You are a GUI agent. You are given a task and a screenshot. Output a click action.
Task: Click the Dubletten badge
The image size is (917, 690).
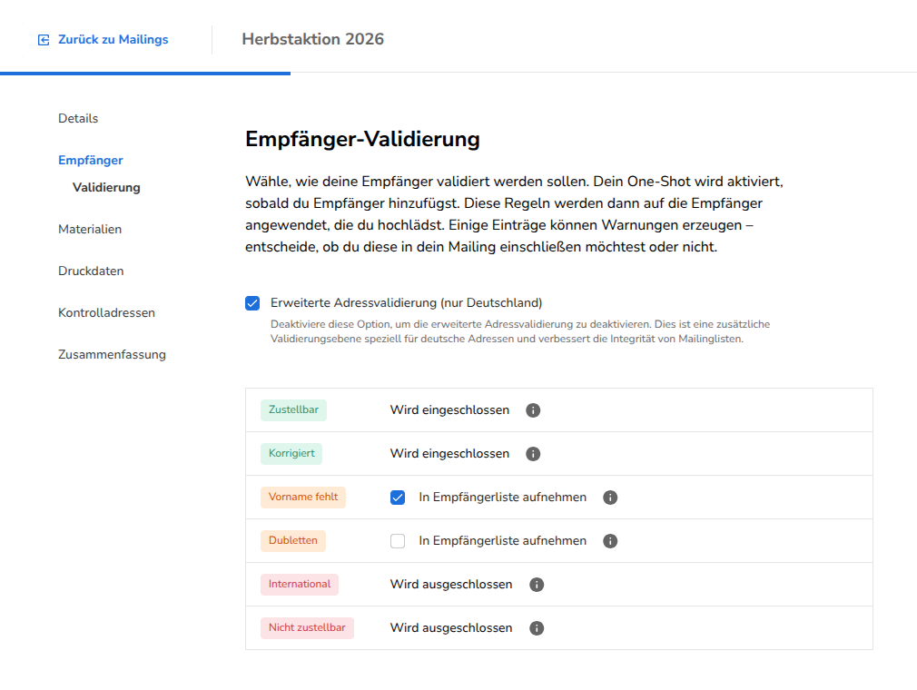293,540
